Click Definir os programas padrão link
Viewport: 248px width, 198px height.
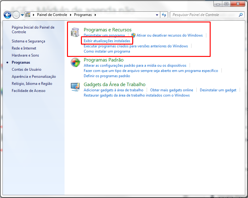tap(107, 76)
